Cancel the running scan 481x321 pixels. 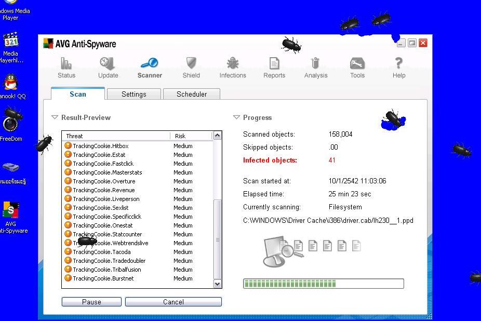pyautogui.click(x=173, y=302)
